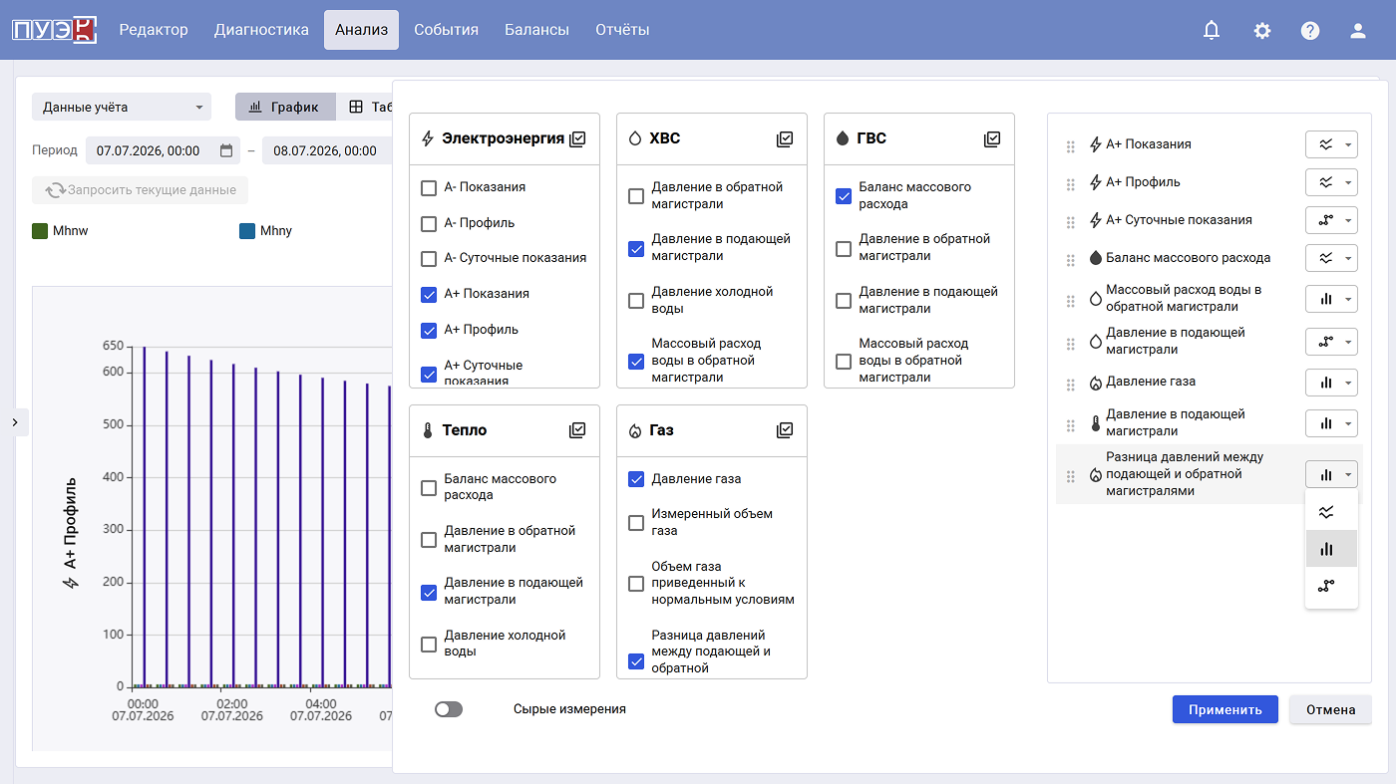This screenshot has width=1396, height=784.
Task: Select all in the Газ group
Action: click(785, 430)
